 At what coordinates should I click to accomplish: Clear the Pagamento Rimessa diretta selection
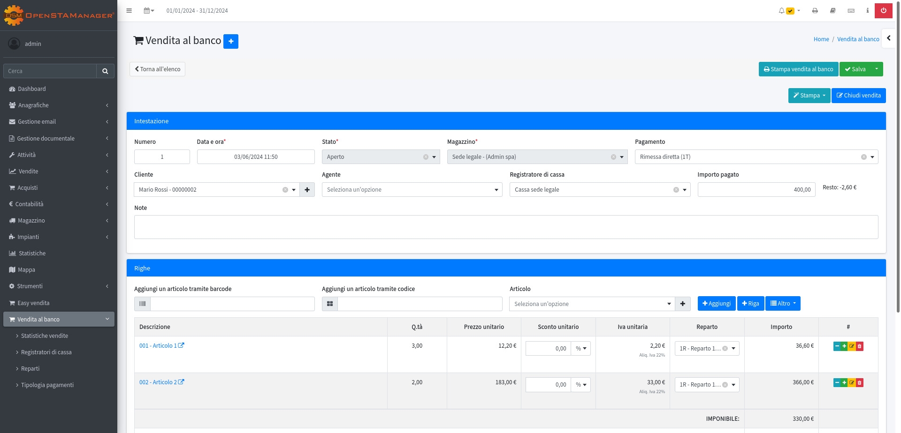click(x=863, y=157)
